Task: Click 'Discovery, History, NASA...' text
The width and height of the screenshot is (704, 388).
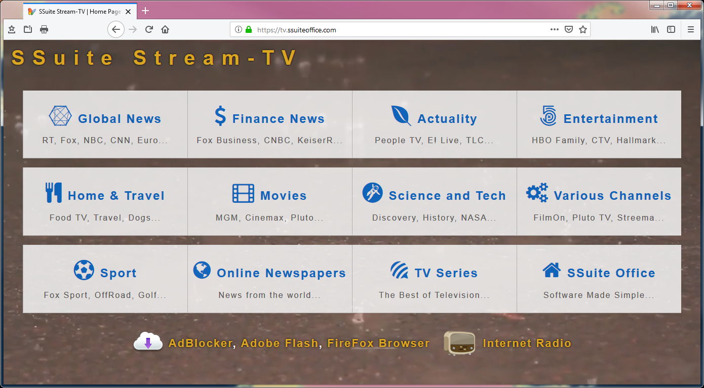Action: pos(434,218)
